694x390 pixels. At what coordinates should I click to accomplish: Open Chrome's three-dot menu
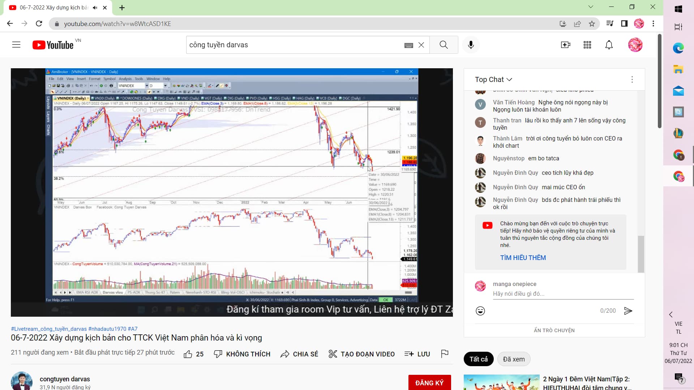(653, 24)
